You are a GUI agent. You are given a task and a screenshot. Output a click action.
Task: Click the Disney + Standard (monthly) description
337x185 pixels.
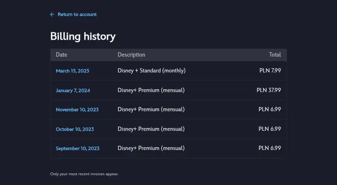[152, 71]
